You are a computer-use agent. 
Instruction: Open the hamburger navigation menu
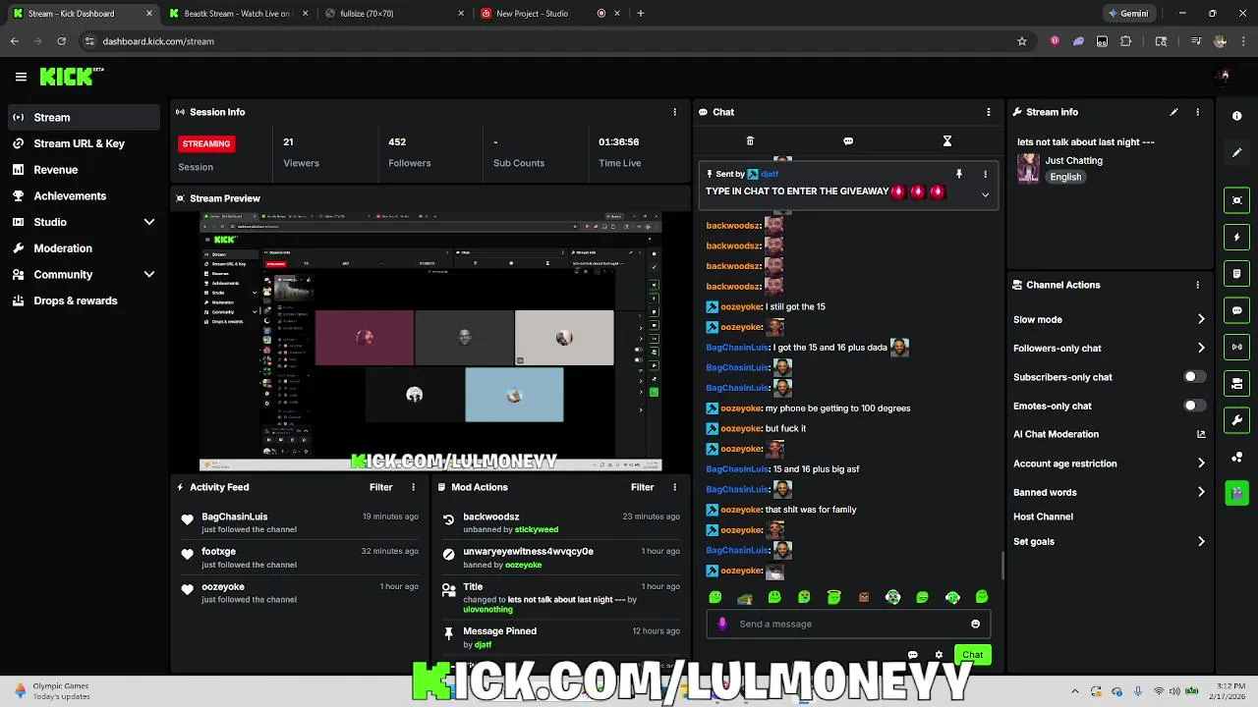point(21,77)
